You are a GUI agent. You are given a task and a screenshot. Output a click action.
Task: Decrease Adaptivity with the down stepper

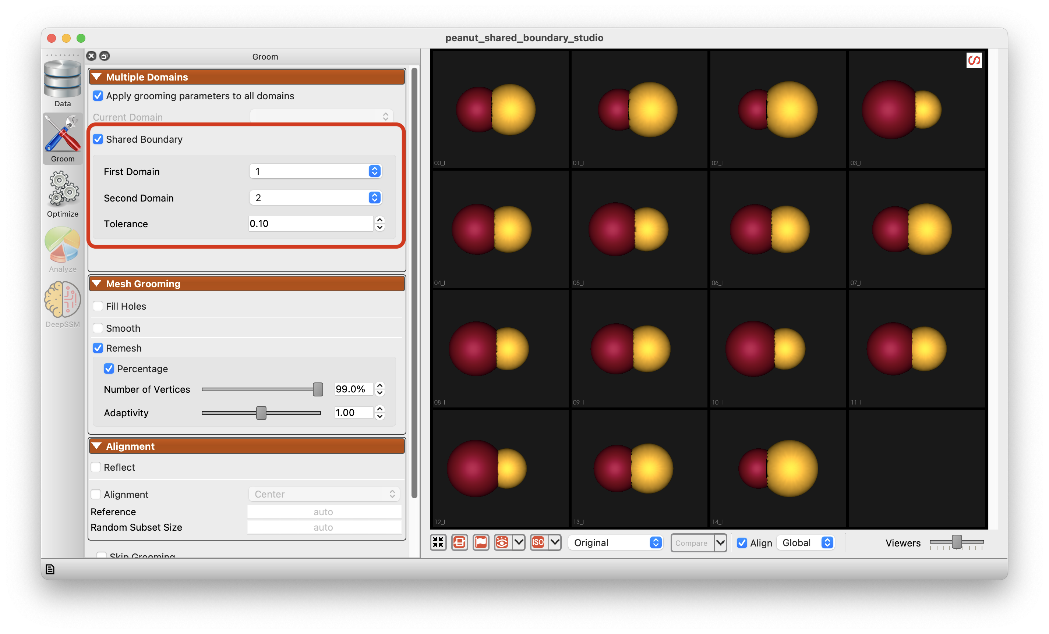pyautogui.click(x=380, y=416)
